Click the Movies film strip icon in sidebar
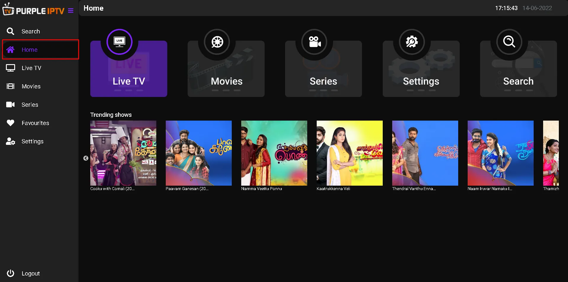568x282 pixels. click(x=10, y=86)
